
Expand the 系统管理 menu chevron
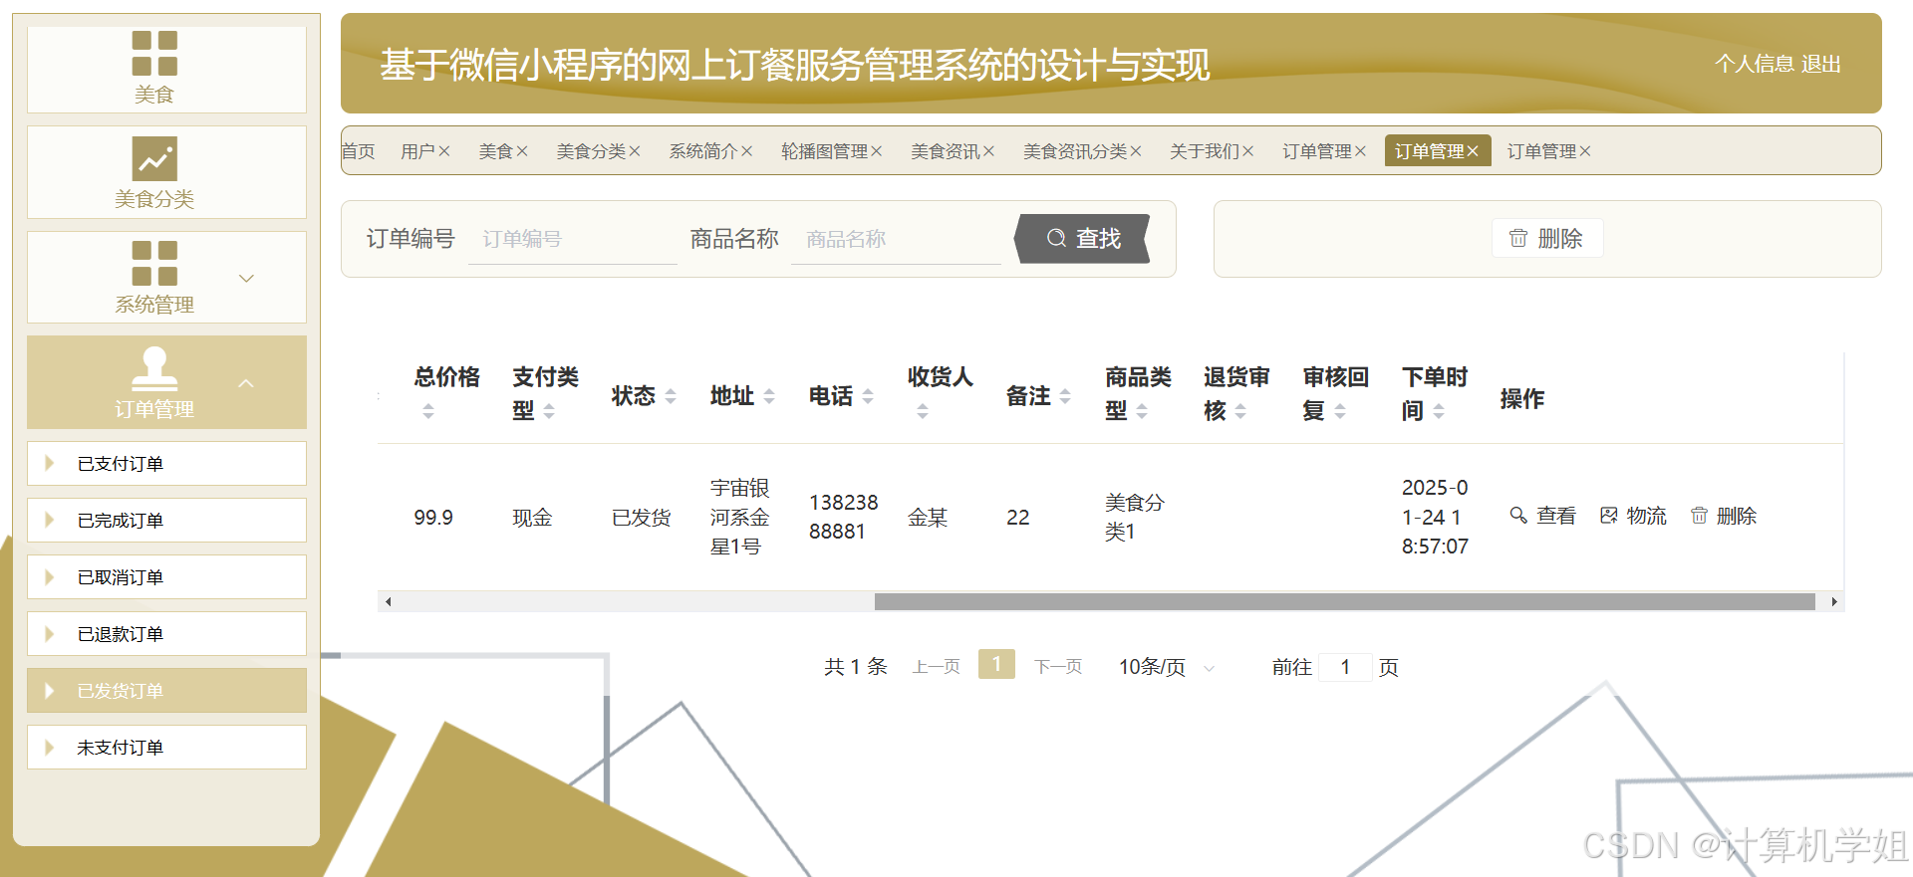pyautogui.click(x=247, y=278)
